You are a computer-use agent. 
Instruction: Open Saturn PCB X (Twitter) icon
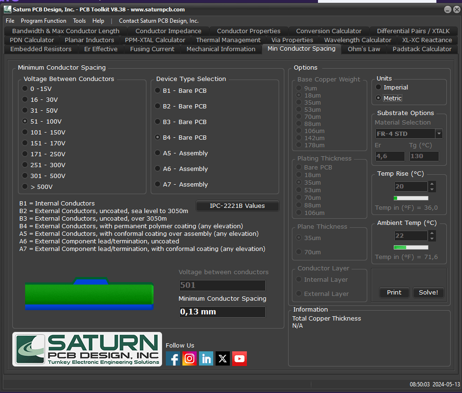pyautogui.click(x=222, y=358)
